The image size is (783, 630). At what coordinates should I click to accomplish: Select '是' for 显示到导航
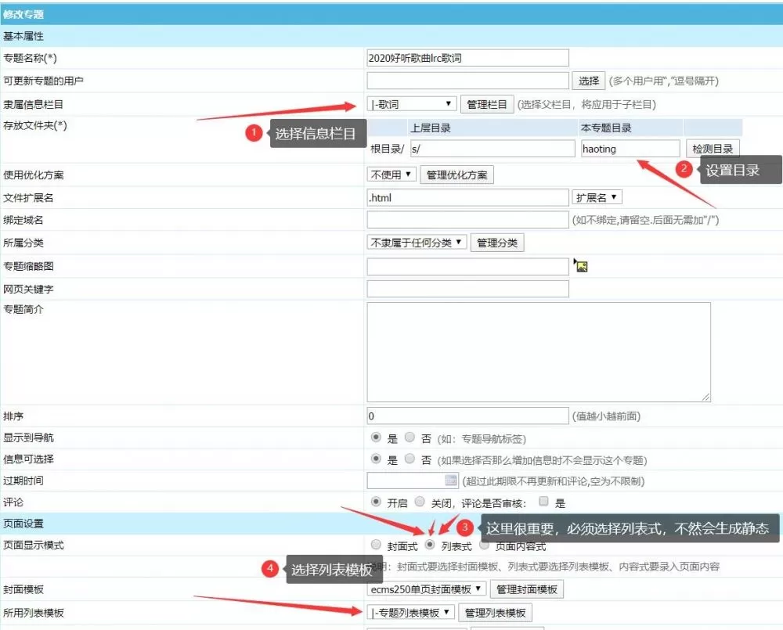click(376, 437)
